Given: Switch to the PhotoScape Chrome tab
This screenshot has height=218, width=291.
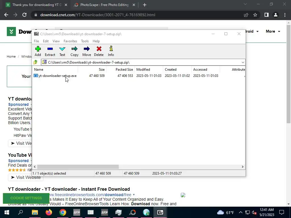Looking at the screenshot, I should click(104, 5).
